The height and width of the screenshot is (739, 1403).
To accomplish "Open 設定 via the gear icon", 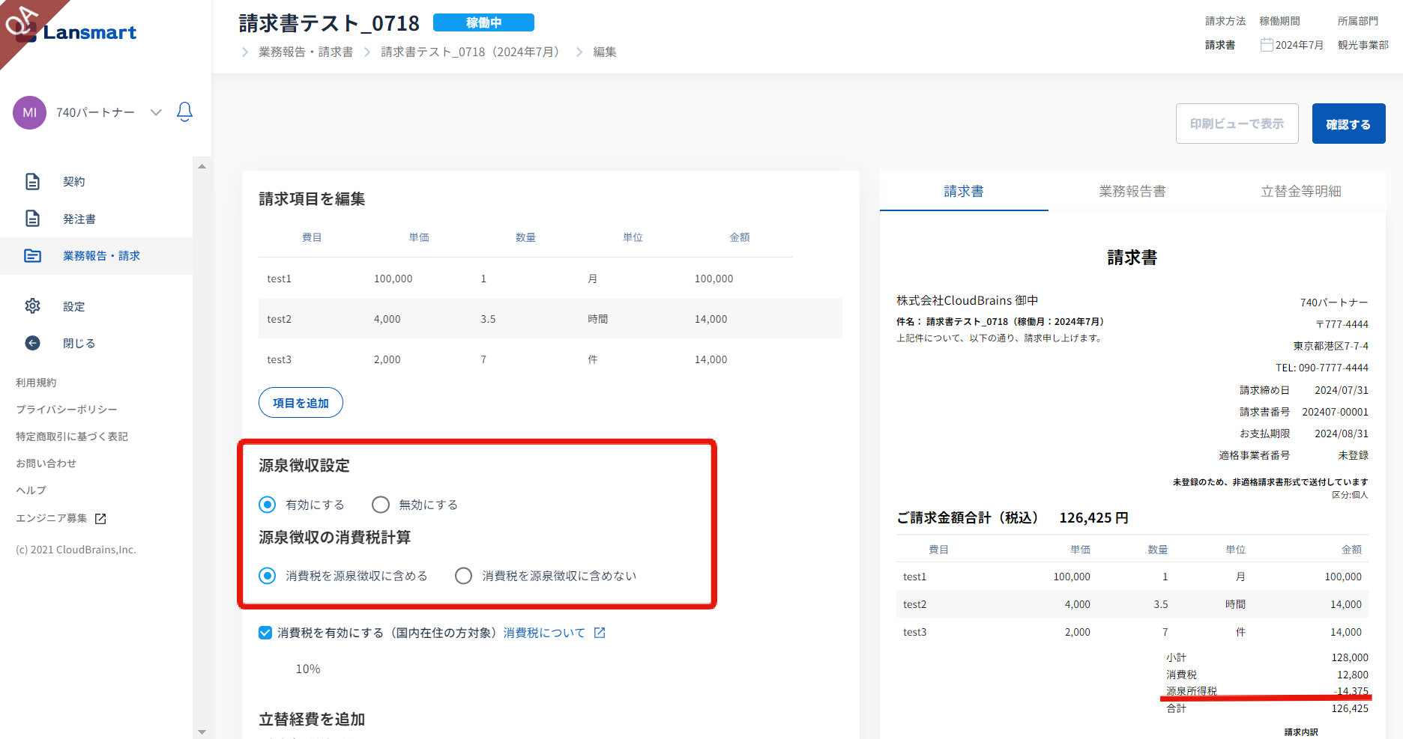I will point(33,306).
